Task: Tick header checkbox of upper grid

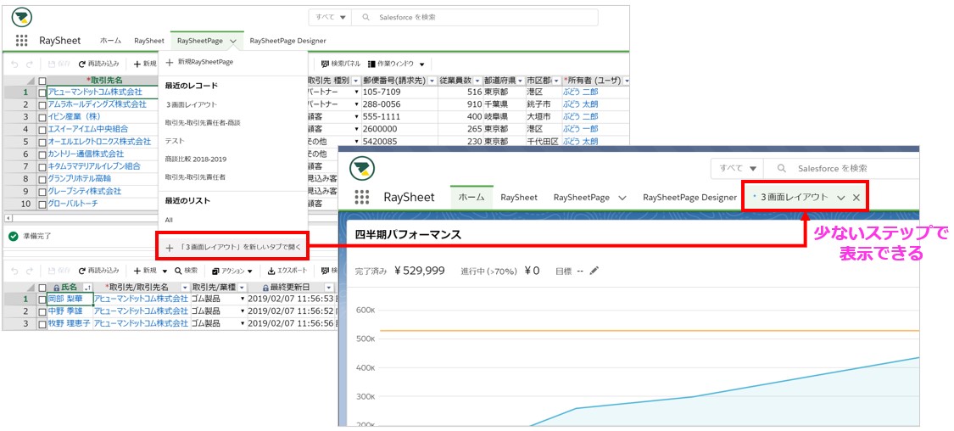Action: click(42, 81)
